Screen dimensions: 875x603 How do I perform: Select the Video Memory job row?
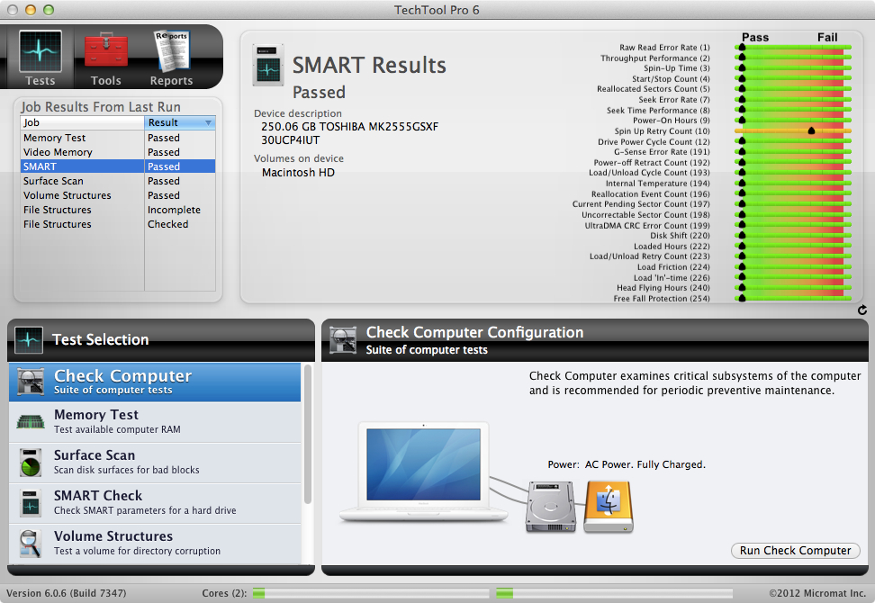point(118,152)
